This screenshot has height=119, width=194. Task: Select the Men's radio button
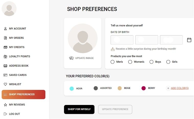click(x=113, y=62)
